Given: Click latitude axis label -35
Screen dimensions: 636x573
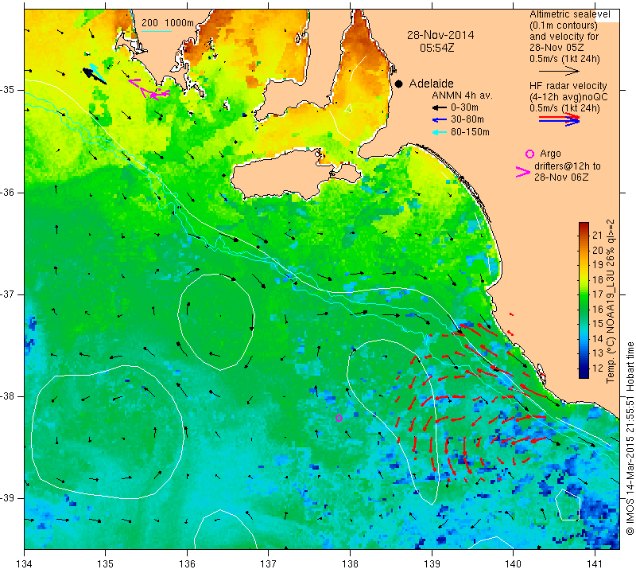Looking at the screenshot, I should click(x=8, y=90).
